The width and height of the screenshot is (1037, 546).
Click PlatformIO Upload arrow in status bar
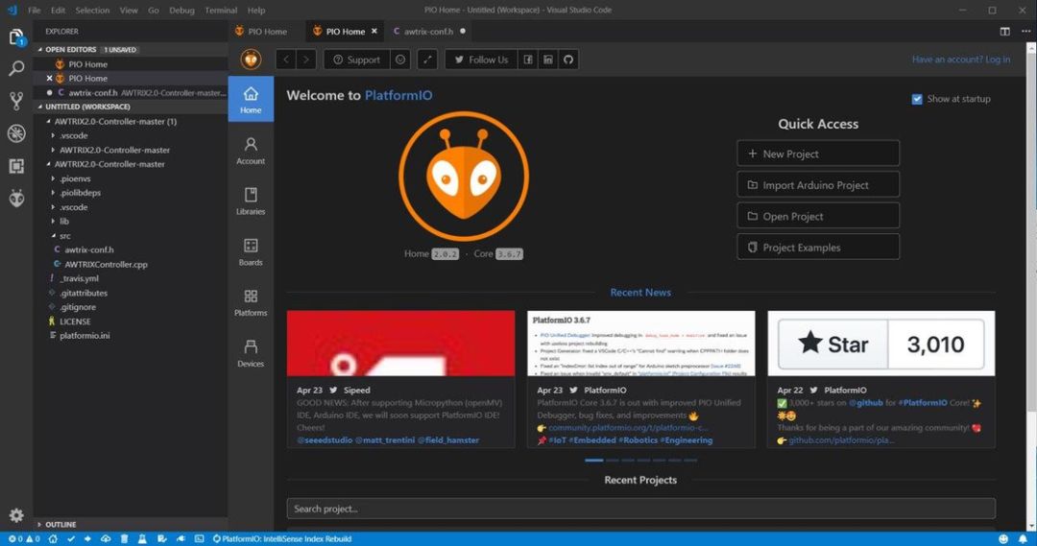[87, 538]
